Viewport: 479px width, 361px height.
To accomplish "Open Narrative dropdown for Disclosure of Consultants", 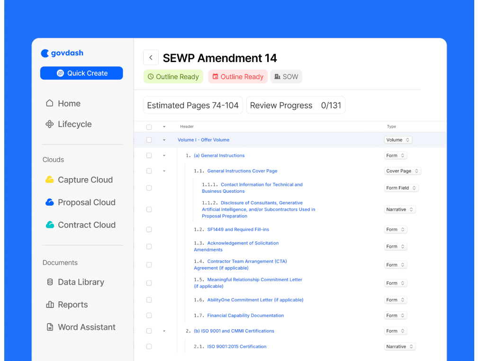I will 400,209.
